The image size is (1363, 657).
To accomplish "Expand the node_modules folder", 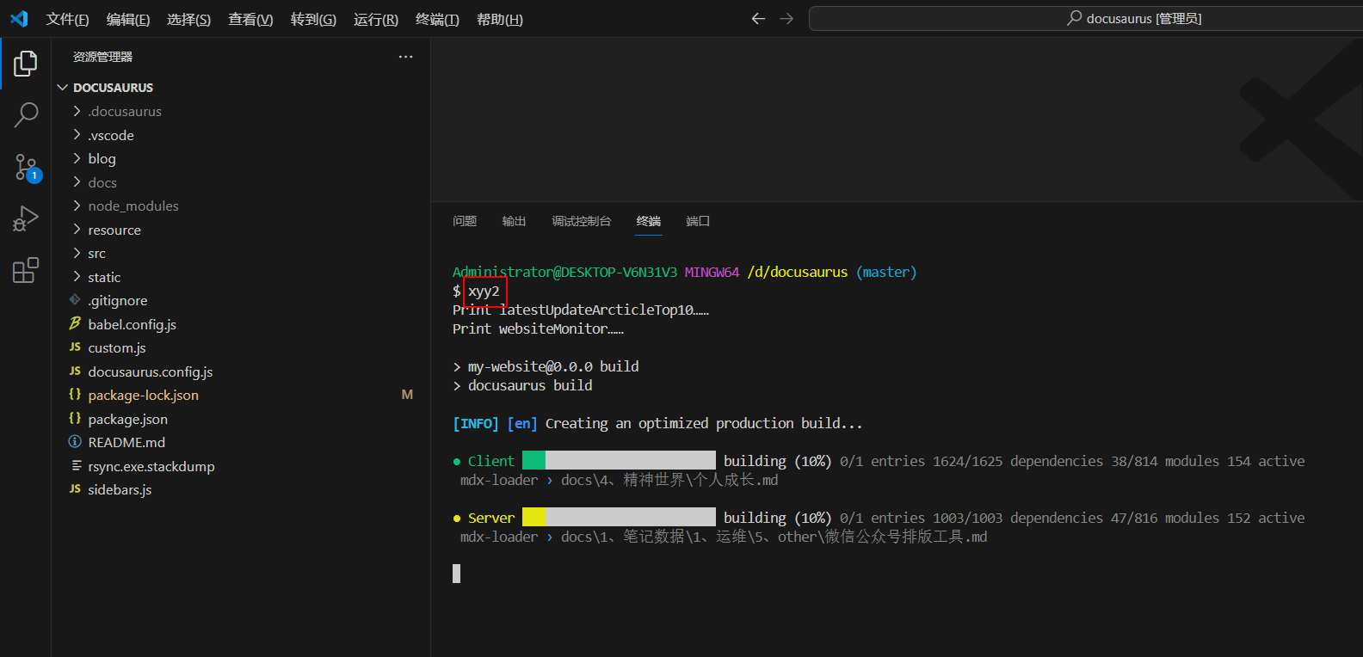I will point(77,206).
